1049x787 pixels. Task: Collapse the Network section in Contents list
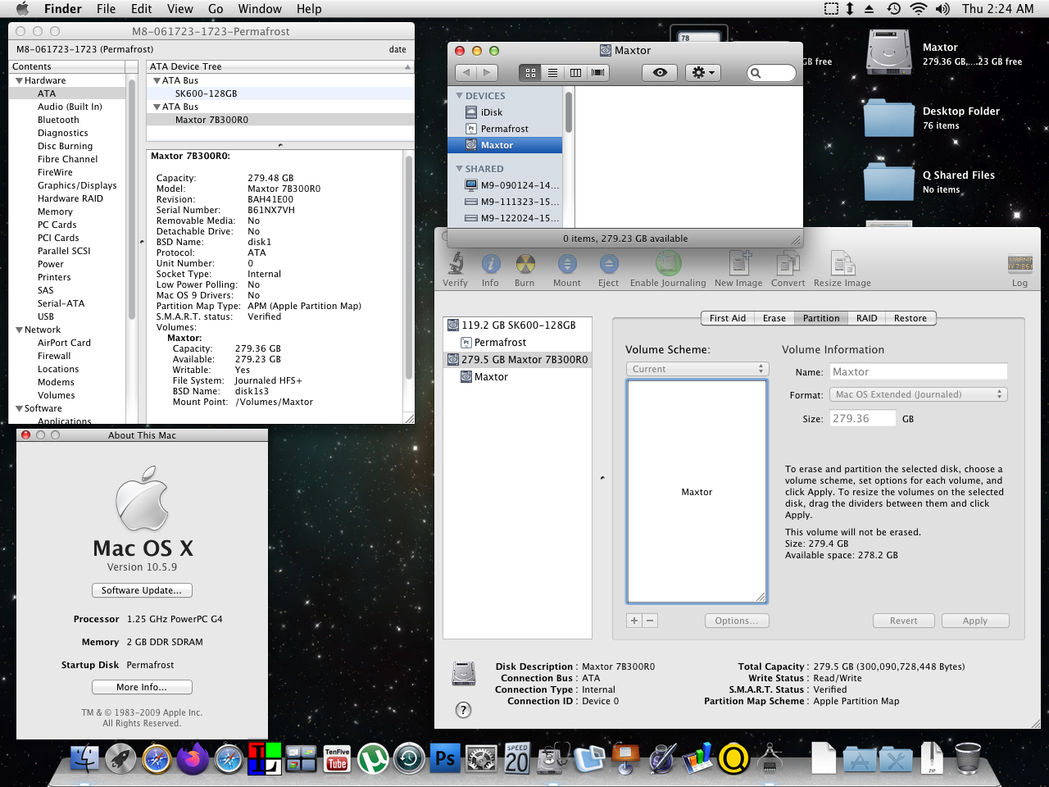[x=19, y=330]
